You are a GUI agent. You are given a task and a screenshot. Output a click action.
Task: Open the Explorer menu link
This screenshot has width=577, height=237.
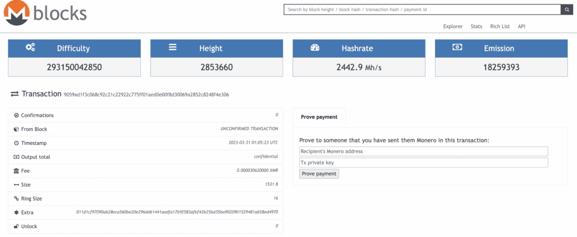point(452,26)
